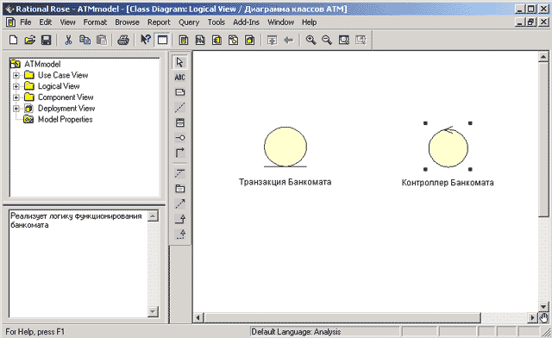
Task: Save the model with diskette icon
Action: (x=46, y=40)
